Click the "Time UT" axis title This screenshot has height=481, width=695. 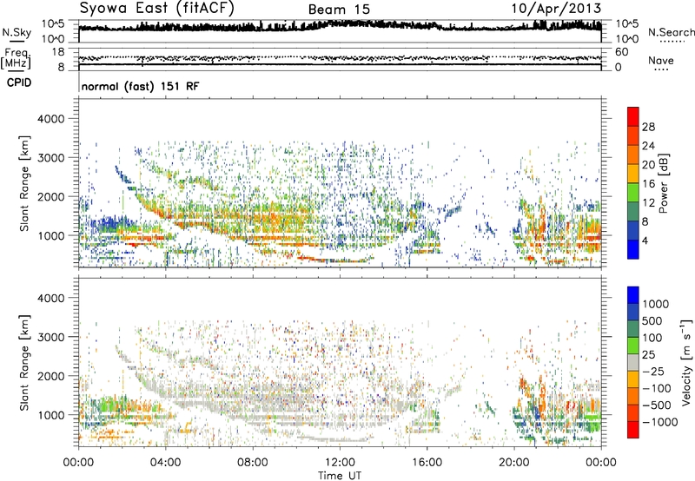point(340,476)
